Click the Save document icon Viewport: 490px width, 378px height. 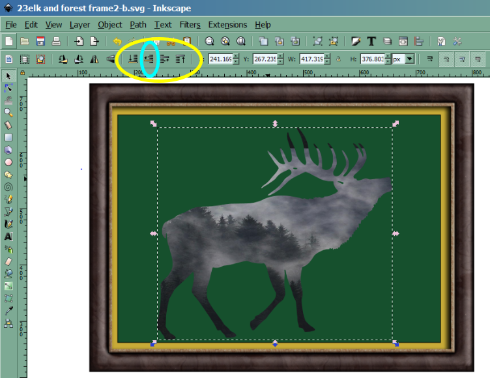click(40, 41)
